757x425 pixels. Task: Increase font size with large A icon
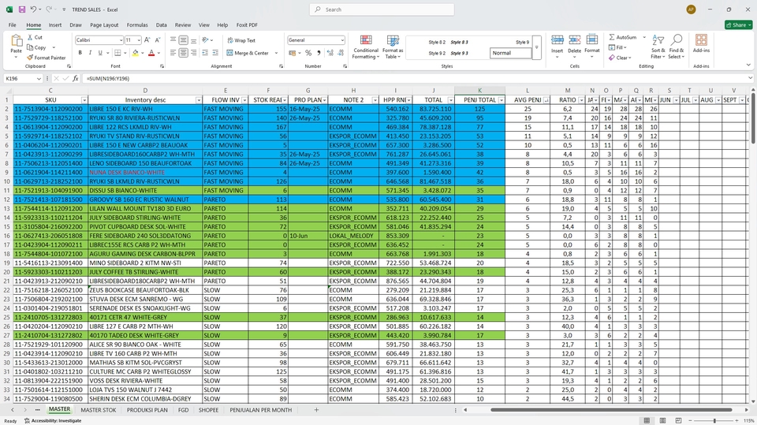click(x=147, y=40)
